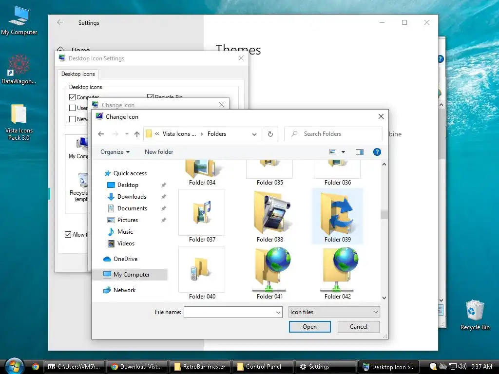Switch to Control Panel taskbar button
The width and height of the screenshot is (499, 374).
click(262, 367)
